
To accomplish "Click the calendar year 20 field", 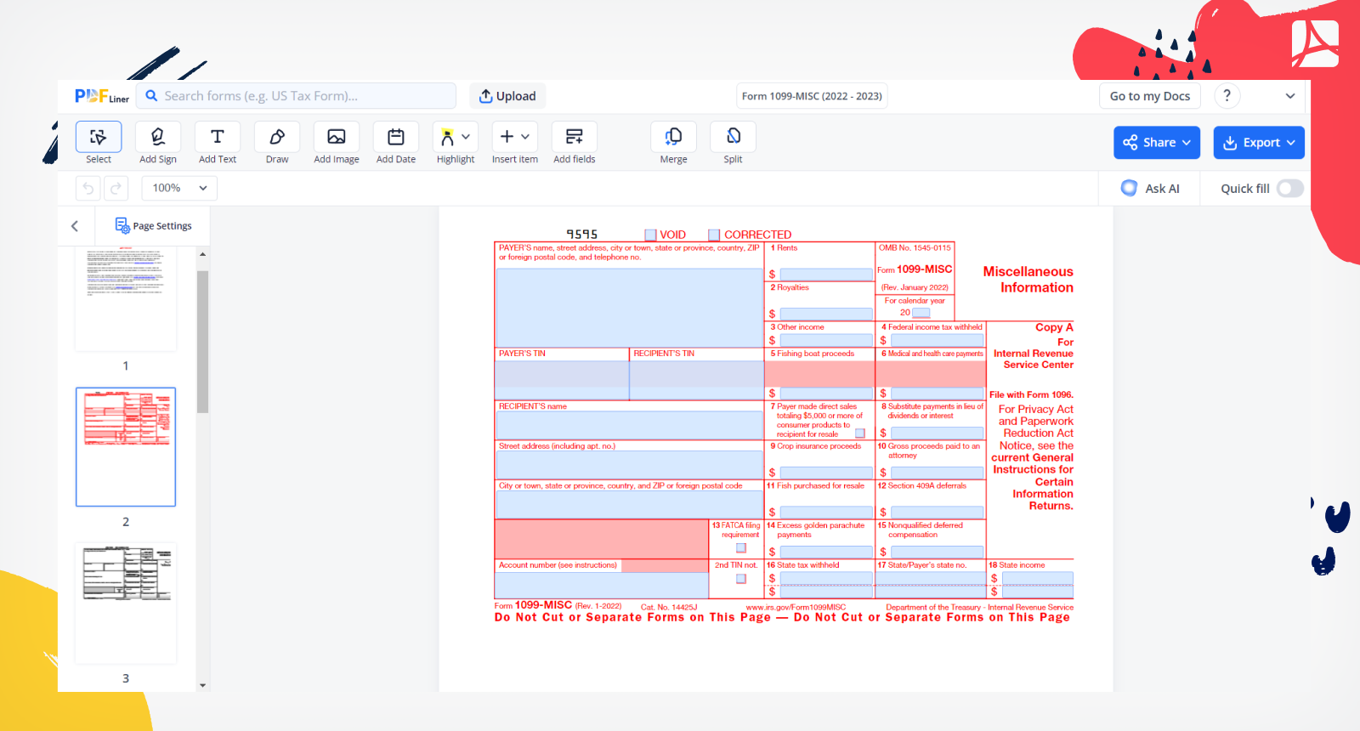I will coord(921,313).
